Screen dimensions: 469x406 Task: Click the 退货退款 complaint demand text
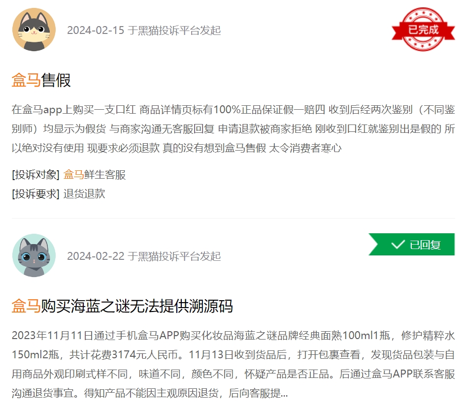click(x=84, y=194)
